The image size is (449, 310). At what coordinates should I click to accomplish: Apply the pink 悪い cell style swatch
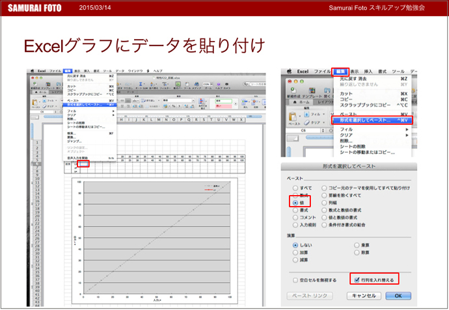224,106
